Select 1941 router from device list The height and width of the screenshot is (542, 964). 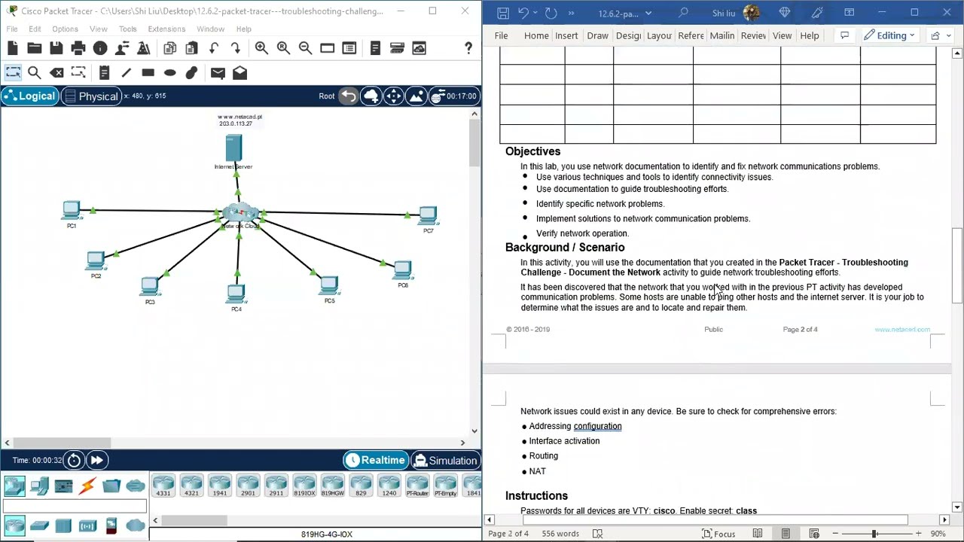click(x=219, y=486)
